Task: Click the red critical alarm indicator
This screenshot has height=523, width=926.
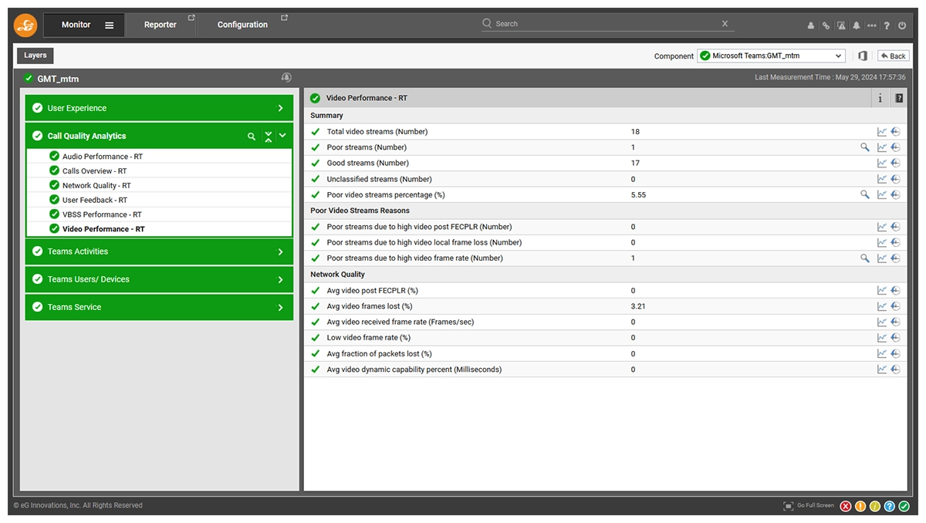Action: (x=846, y=506)
